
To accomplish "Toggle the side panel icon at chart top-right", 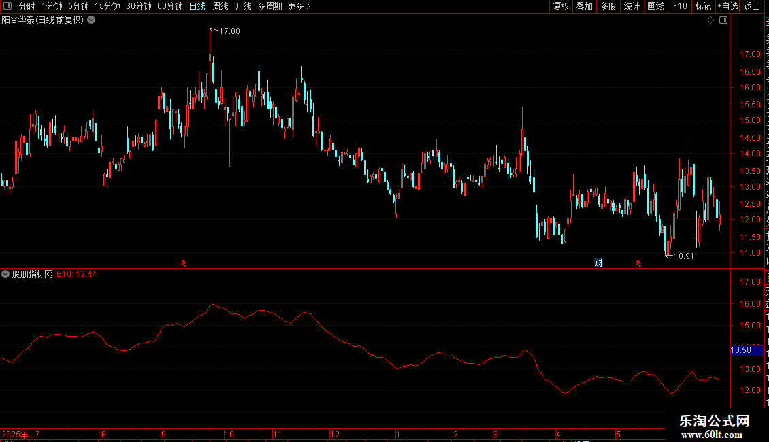I will (723, 20).
